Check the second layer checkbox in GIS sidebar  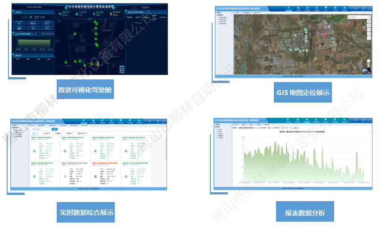click(218, 20)
